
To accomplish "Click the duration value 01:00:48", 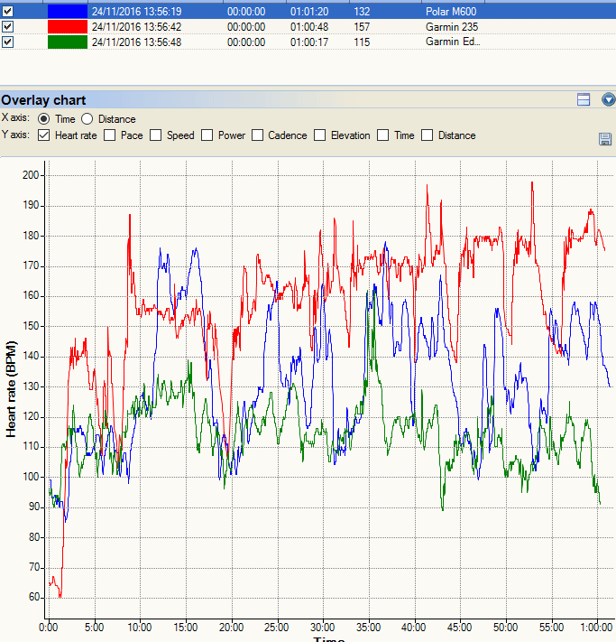I will pyautogui.click(x=309, y=27).
